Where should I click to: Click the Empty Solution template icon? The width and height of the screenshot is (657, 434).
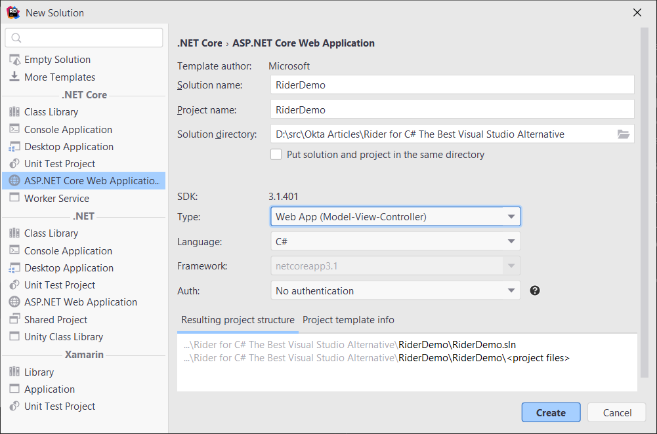[14, 60]
